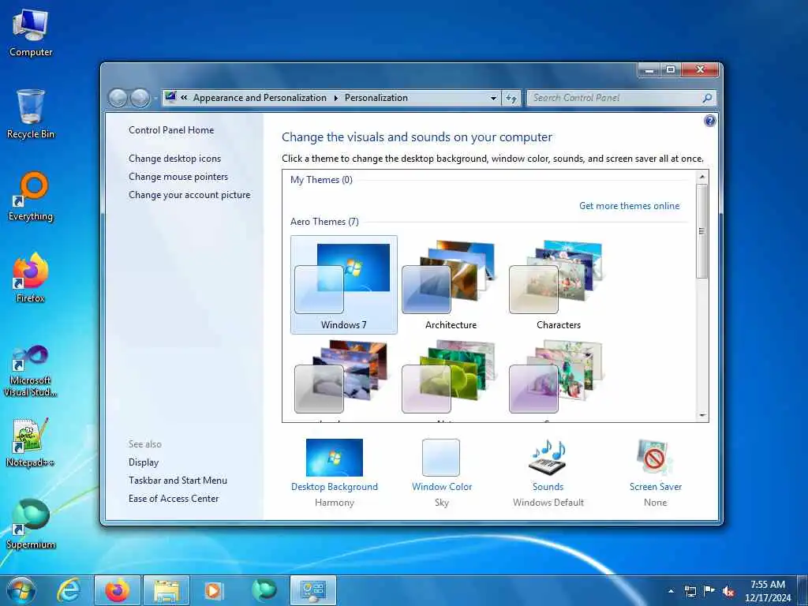Open the Computer desktop icon
The width and height of the screenshot is (808, 606).
[31, 33]
